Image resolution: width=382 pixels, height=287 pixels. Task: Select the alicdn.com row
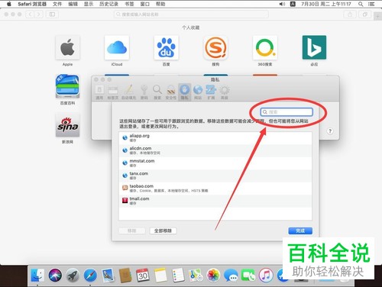215,150
